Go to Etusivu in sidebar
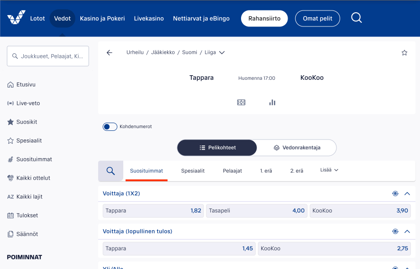 click(21, 84)
